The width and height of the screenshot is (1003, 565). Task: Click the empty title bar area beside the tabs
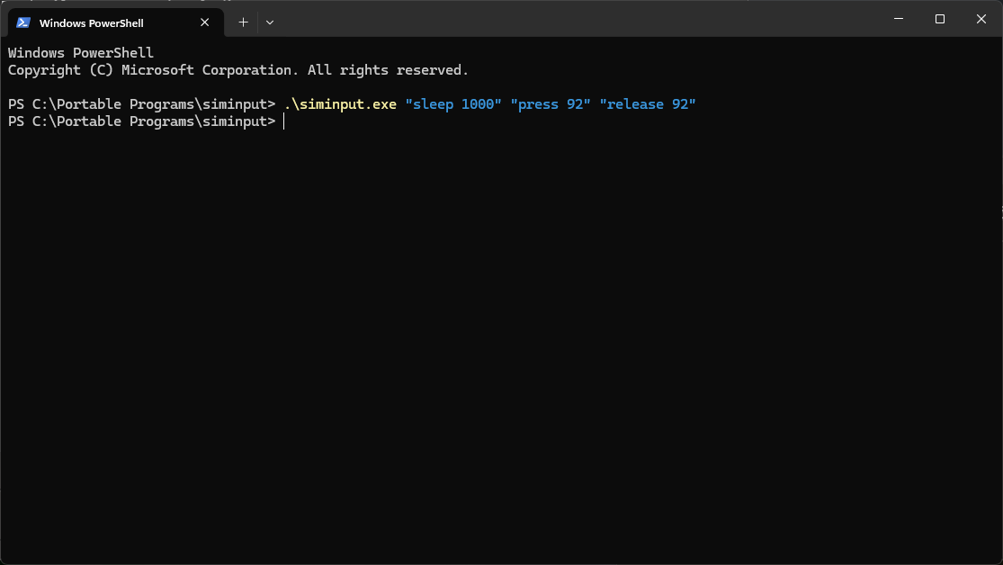[x=576, y=19]
